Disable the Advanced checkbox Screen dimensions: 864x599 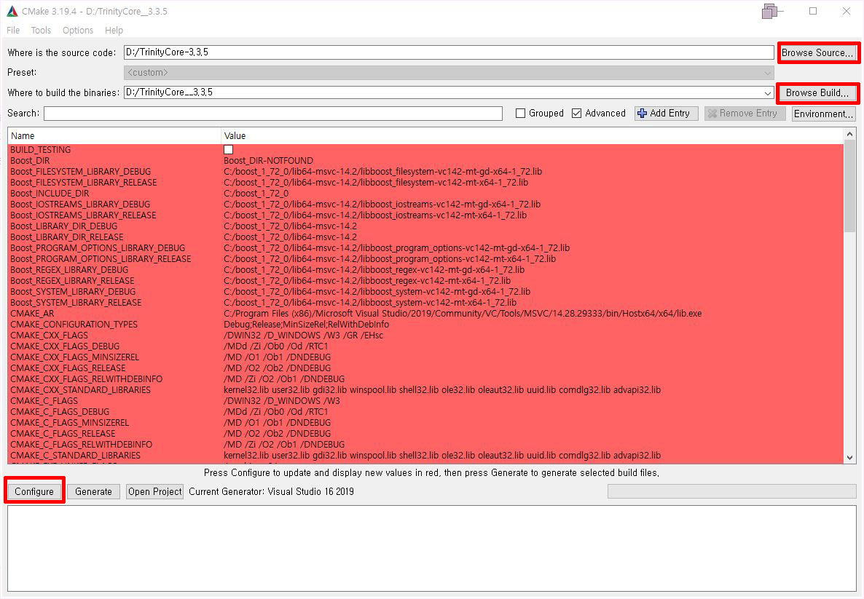coord(576,114)
